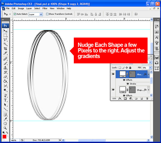This screenshot has width=161, height=143.
Task: Collapse the right dock panels arrows
Action: 158,20
